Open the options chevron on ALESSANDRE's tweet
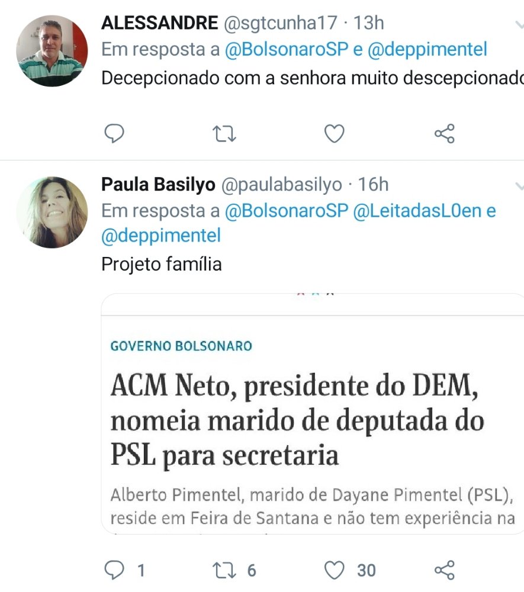 pos(519,24)
